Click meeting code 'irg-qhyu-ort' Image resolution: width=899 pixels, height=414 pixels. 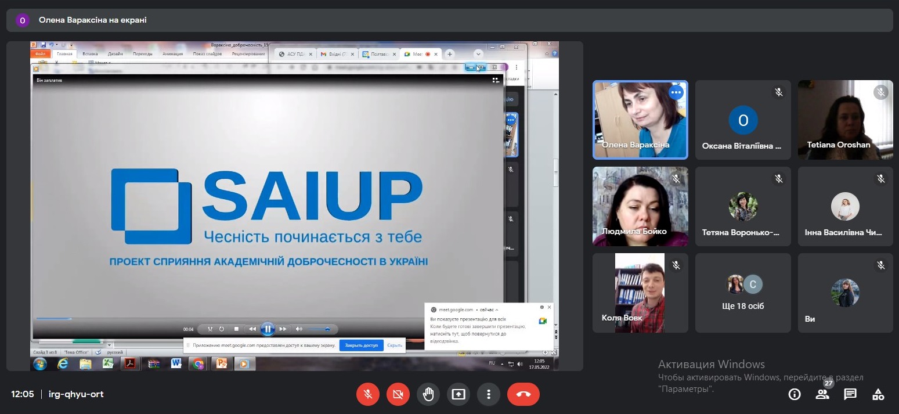pyautogui.click(x=77, y=394)
